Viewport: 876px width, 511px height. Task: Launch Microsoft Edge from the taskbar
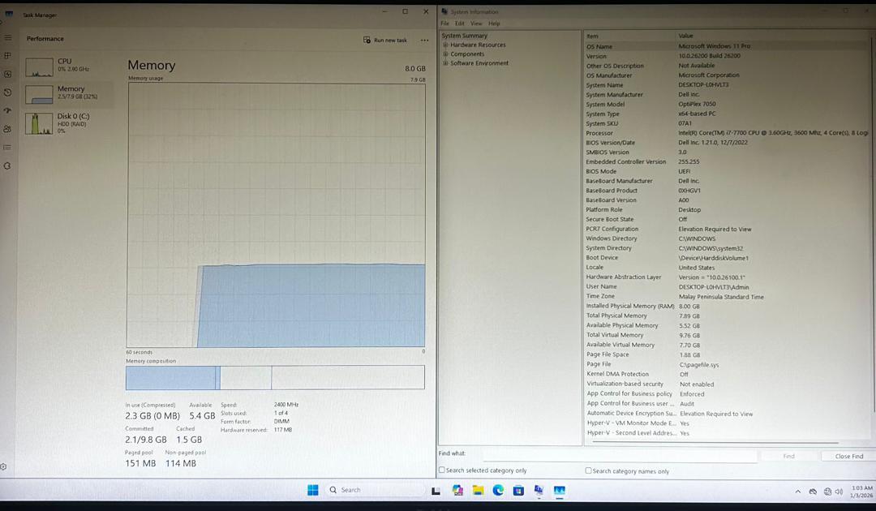coord(498,490)
